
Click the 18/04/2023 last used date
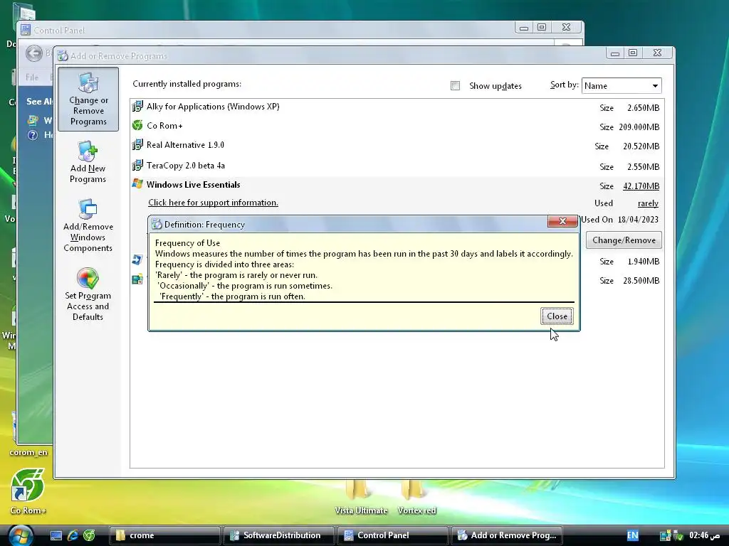(638, 220)
